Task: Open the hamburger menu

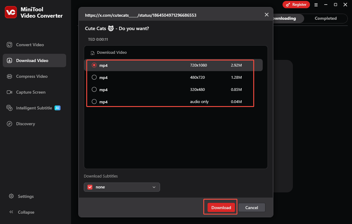Action: tap(316, 5)
